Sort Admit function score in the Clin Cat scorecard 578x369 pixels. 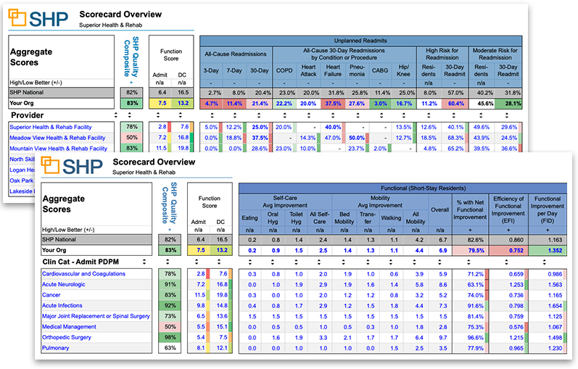(197, 262)
